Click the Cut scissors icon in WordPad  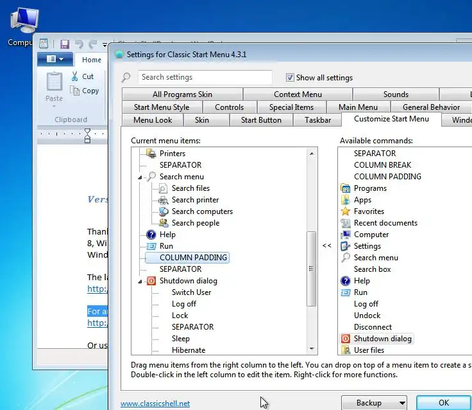pos(74,76)
